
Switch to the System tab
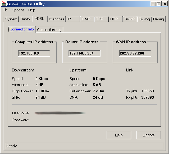coord(11,19)
